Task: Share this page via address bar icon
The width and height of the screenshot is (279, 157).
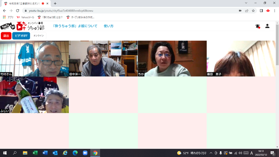Action: click(247, 10)
